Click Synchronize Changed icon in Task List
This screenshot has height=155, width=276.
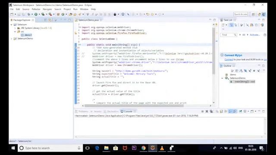coord(262,25)
